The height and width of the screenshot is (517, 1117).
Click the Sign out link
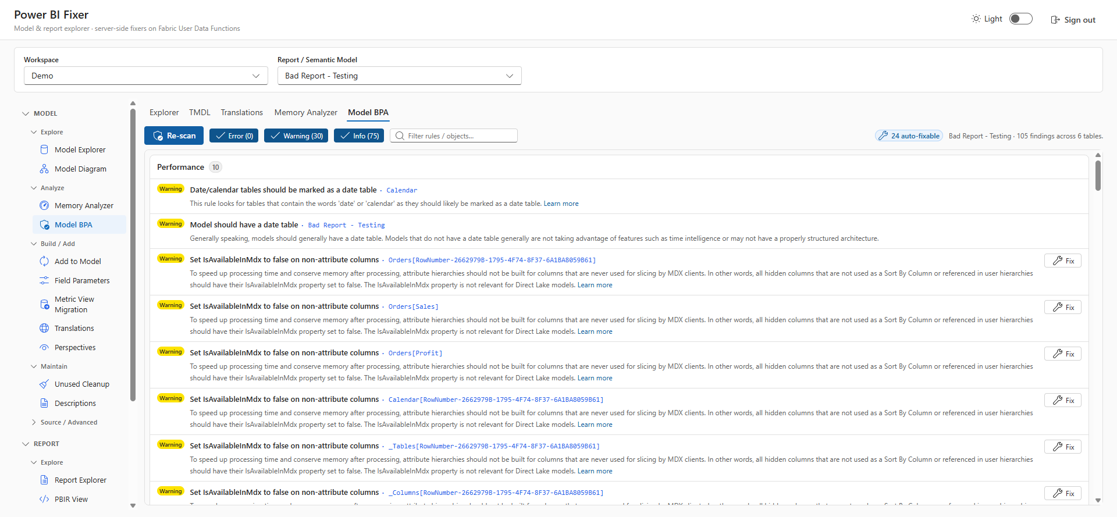pos(1073,20)
